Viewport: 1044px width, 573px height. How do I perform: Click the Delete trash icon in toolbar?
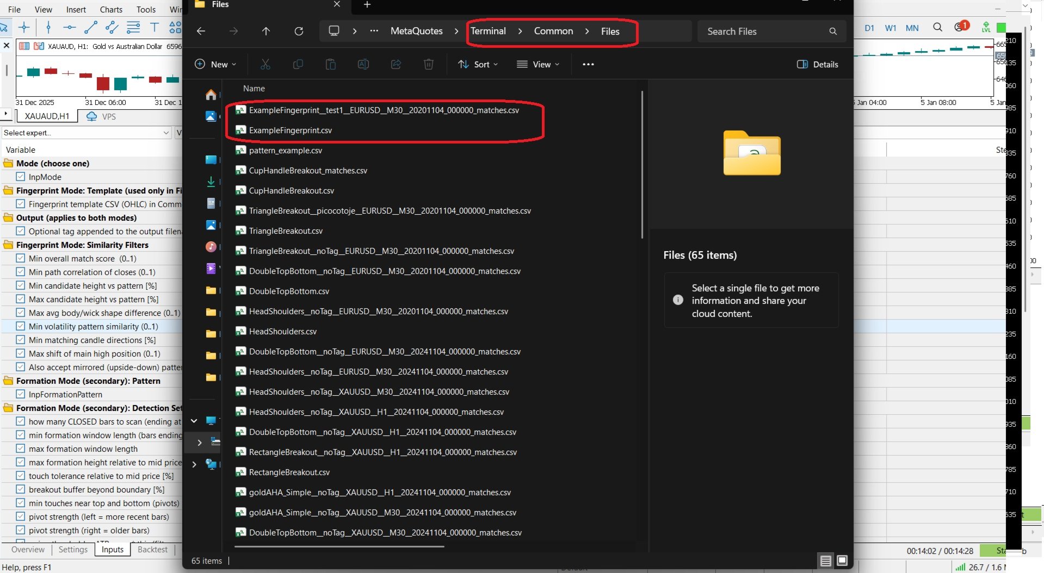(x=429, y=64)
